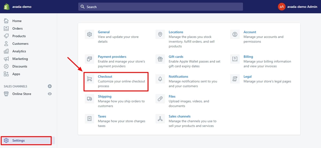Screen dimensions: 321x148
Task: Open Settings in the sidebar
Action: pyautogui.click(x=18, y=141)
